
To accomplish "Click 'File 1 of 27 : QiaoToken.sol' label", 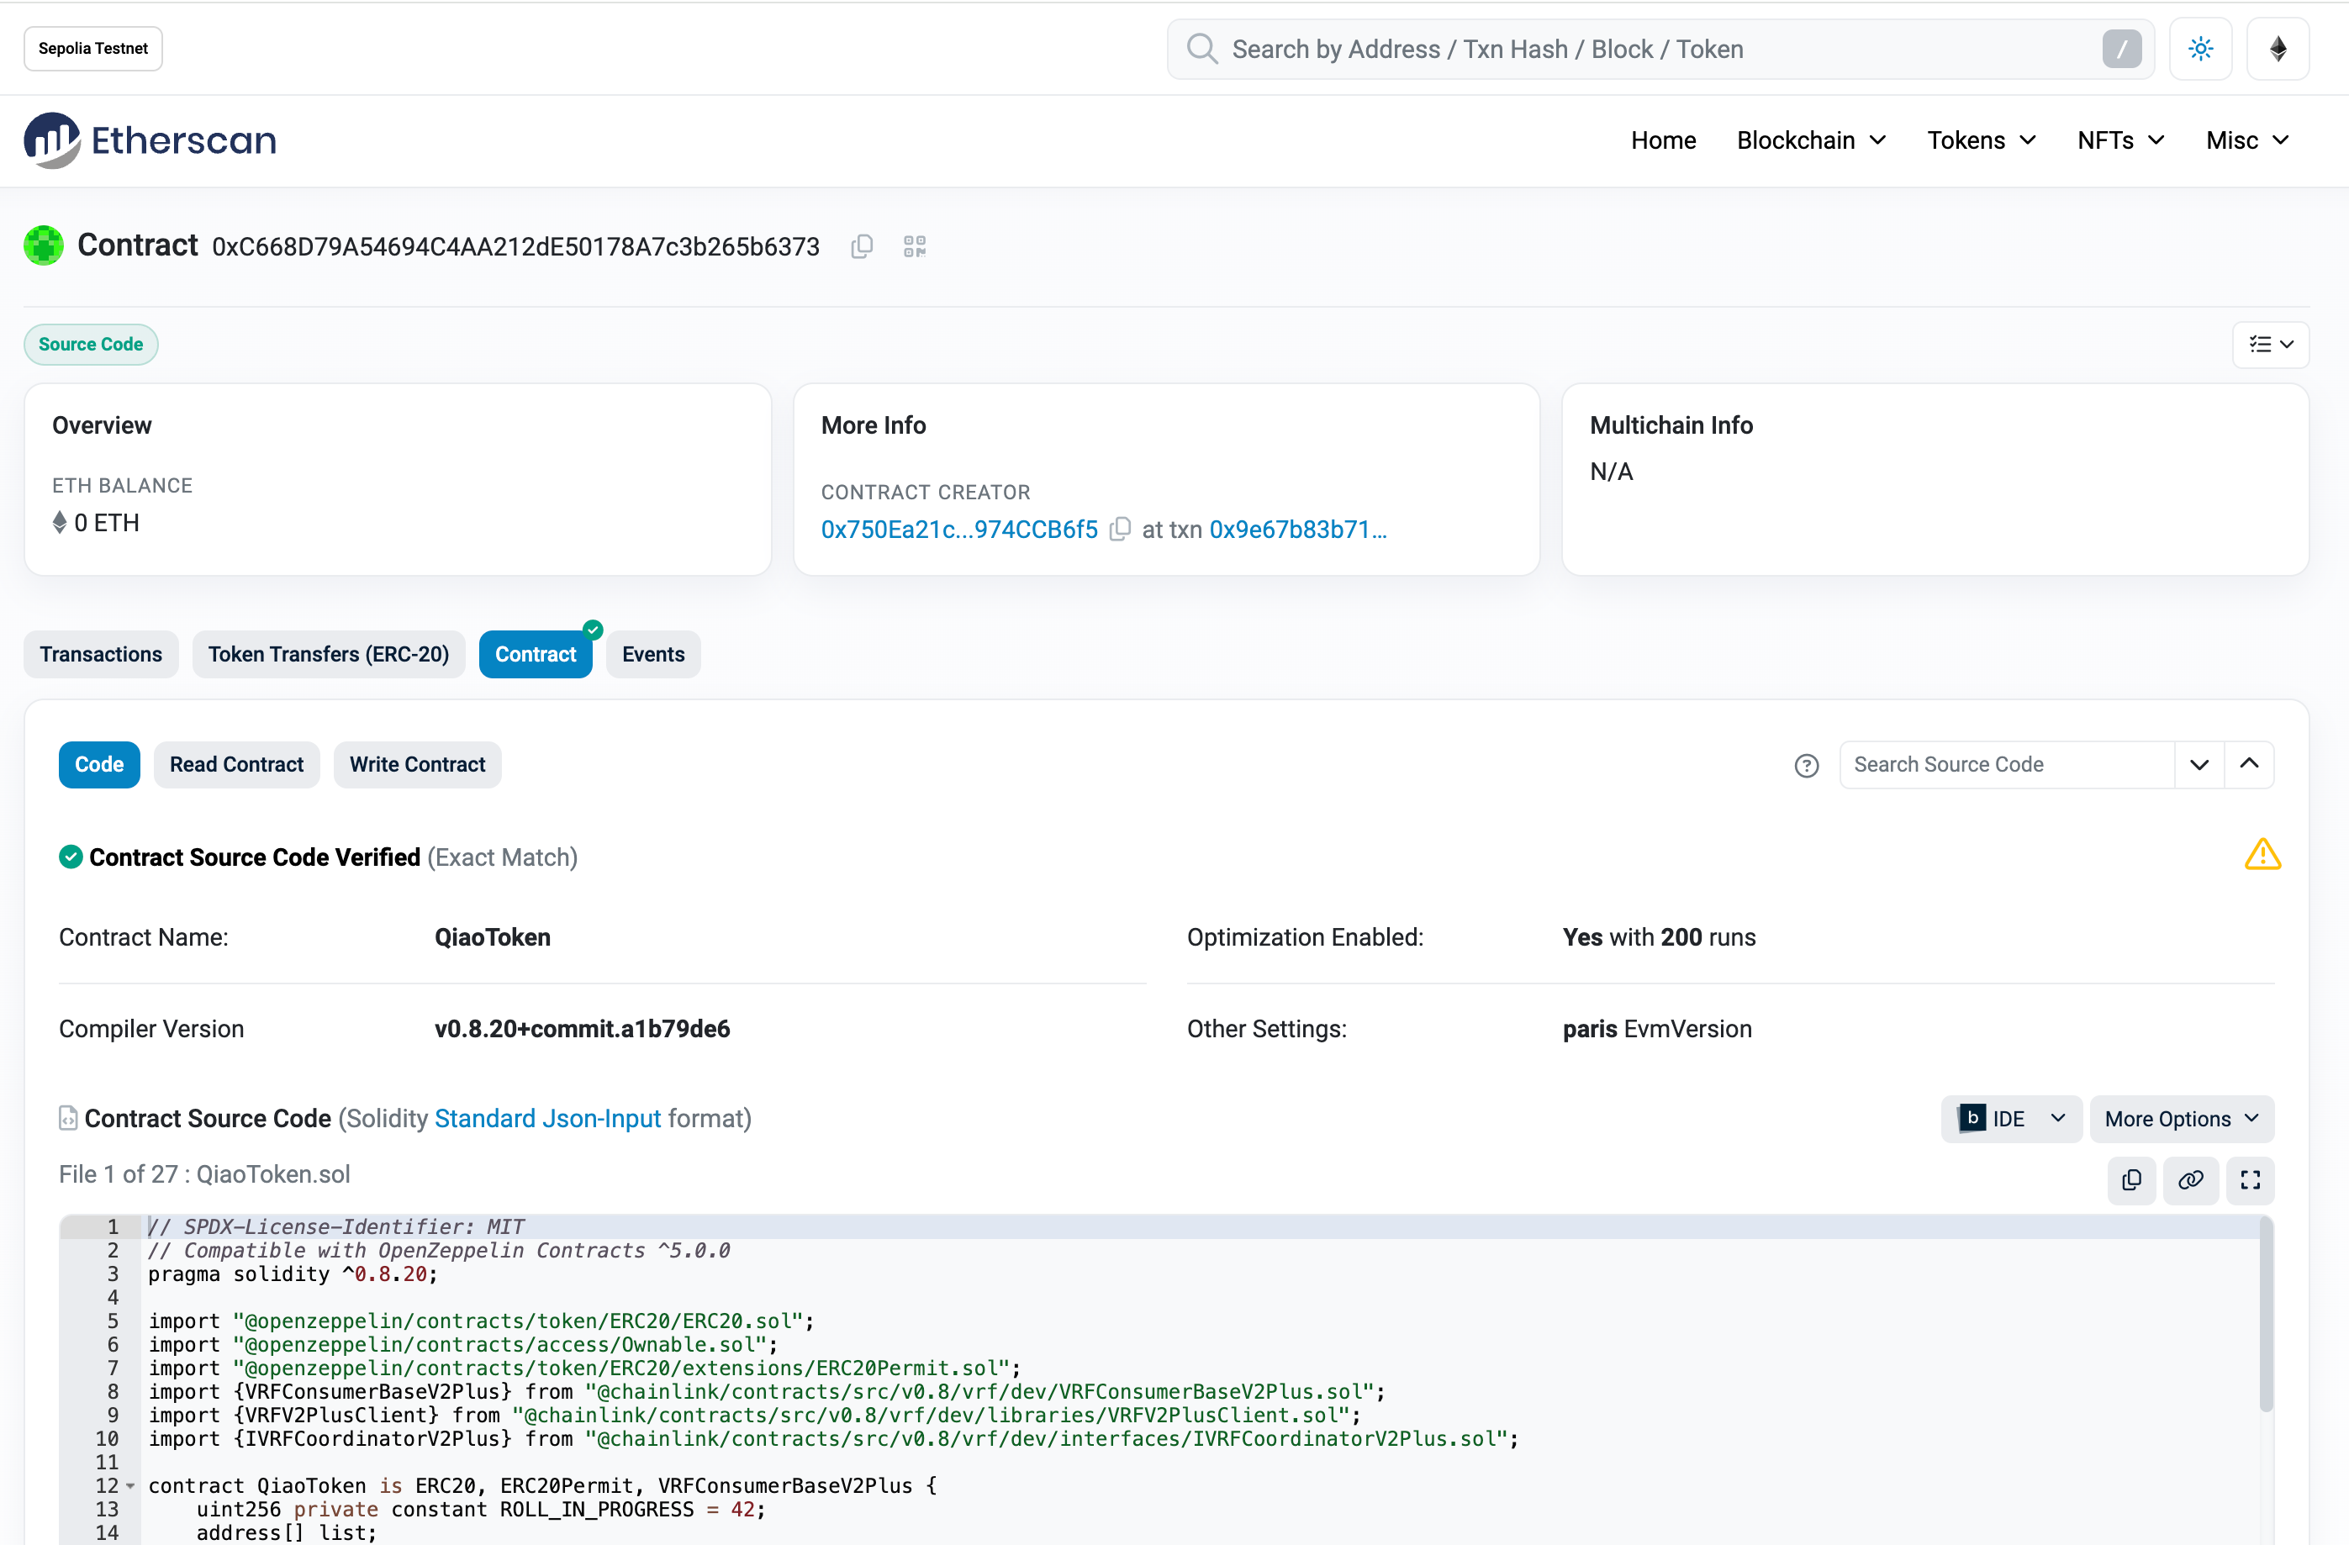I will (x=204, y=1174).
